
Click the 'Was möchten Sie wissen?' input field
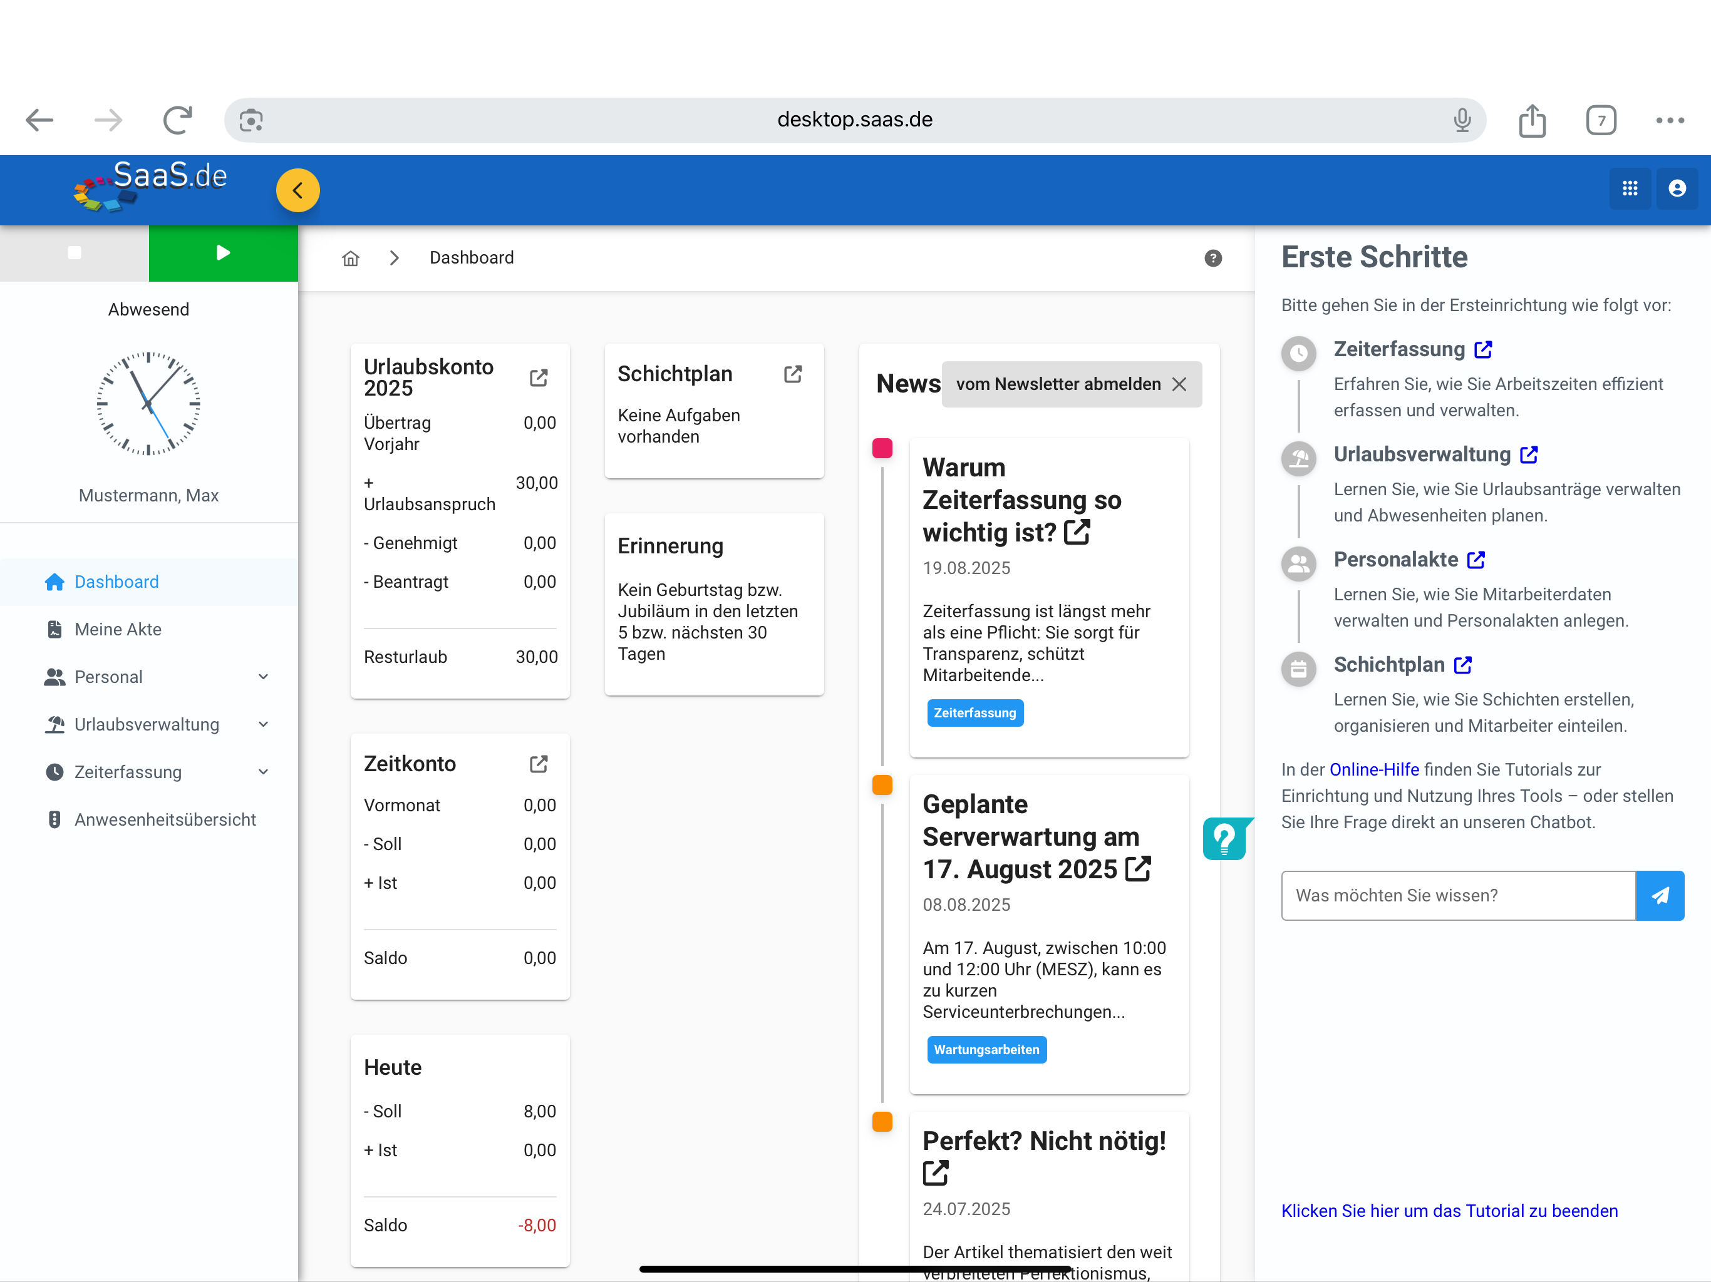[1457, 895]
